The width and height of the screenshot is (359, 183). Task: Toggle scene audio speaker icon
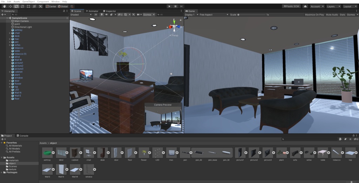coord(107,15)
